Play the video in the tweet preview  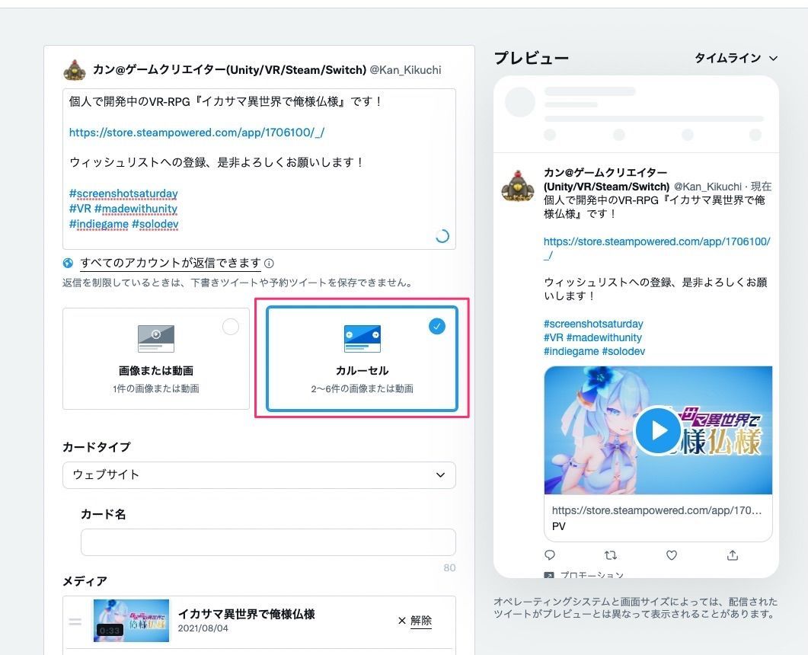pos(658,430)
